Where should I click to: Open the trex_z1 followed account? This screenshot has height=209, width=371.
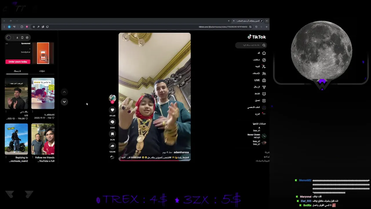(x=257, y=129)
